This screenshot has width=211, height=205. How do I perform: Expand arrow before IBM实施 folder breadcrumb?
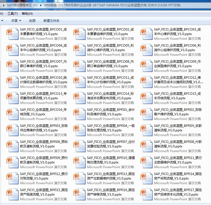(x=41, y=5)
